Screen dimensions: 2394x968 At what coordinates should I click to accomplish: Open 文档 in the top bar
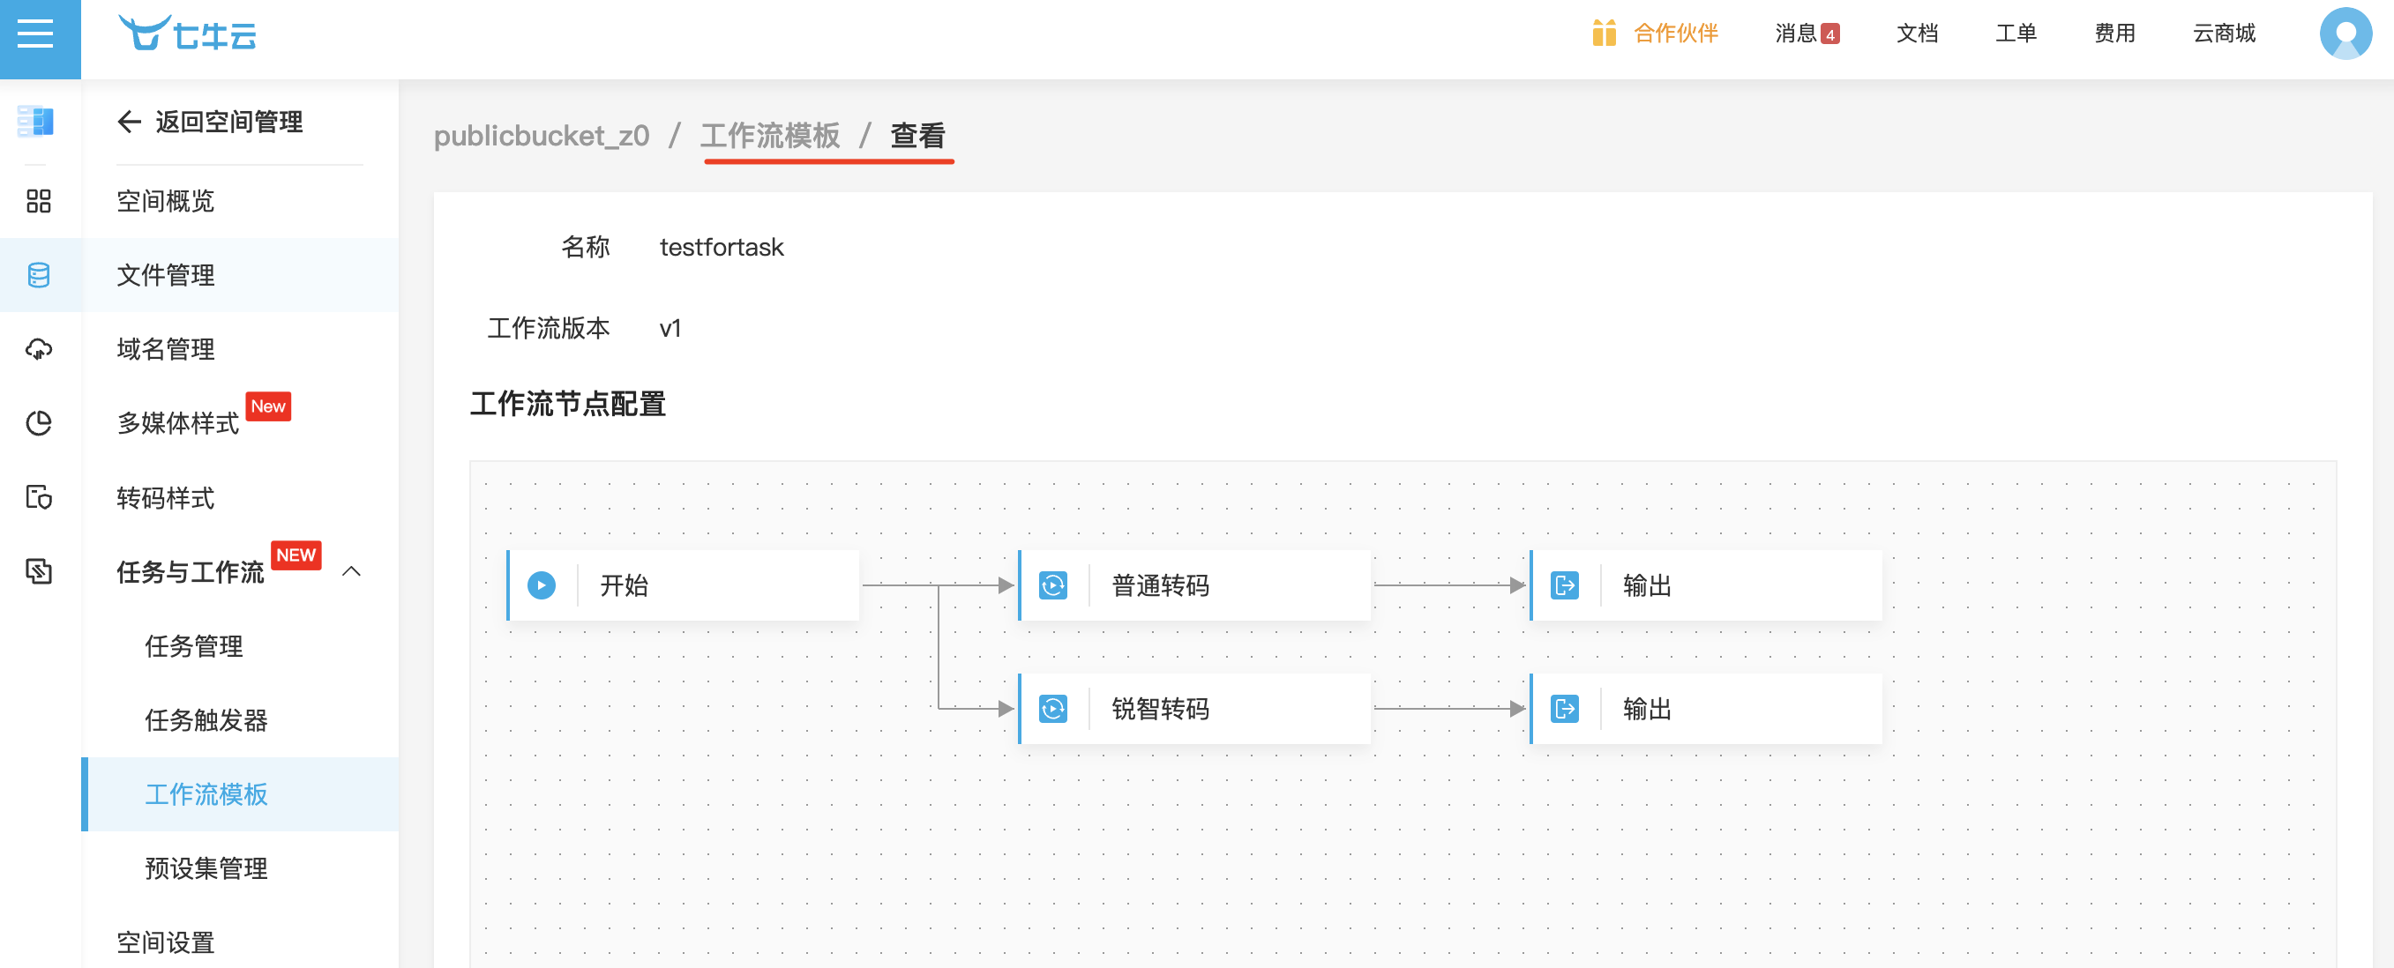[1918, 34]
